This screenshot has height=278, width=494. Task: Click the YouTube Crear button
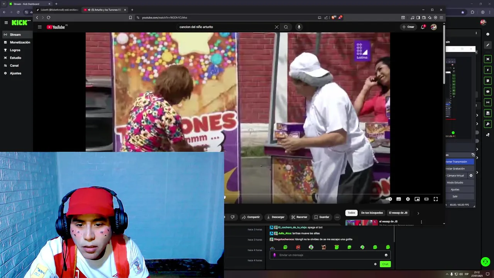tap(408, 27)
